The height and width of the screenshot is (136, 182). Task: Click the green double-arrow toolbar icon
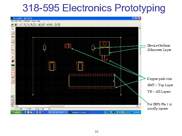(51, 24)
